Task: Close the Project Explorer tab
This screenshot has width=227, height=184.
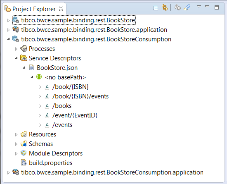Action: pyautogui.click(x=61, y=9)
